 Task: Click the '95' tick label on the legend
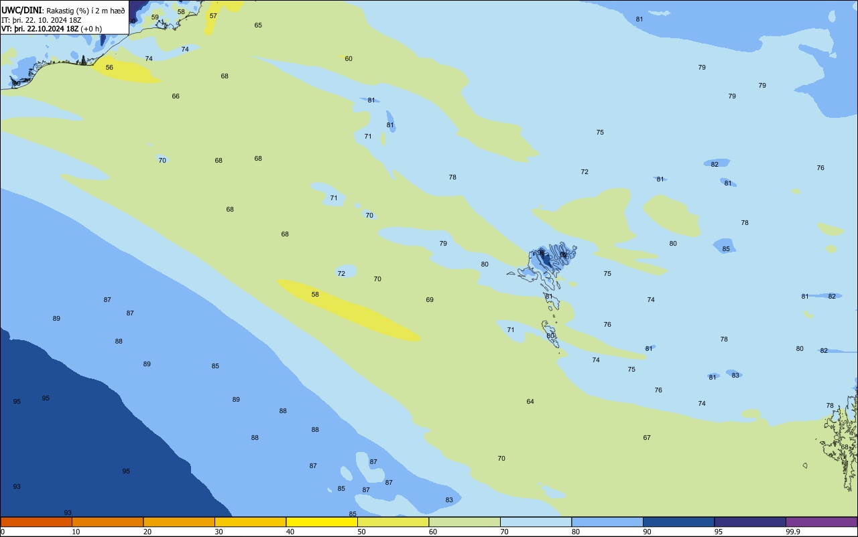tap(719, 532)
